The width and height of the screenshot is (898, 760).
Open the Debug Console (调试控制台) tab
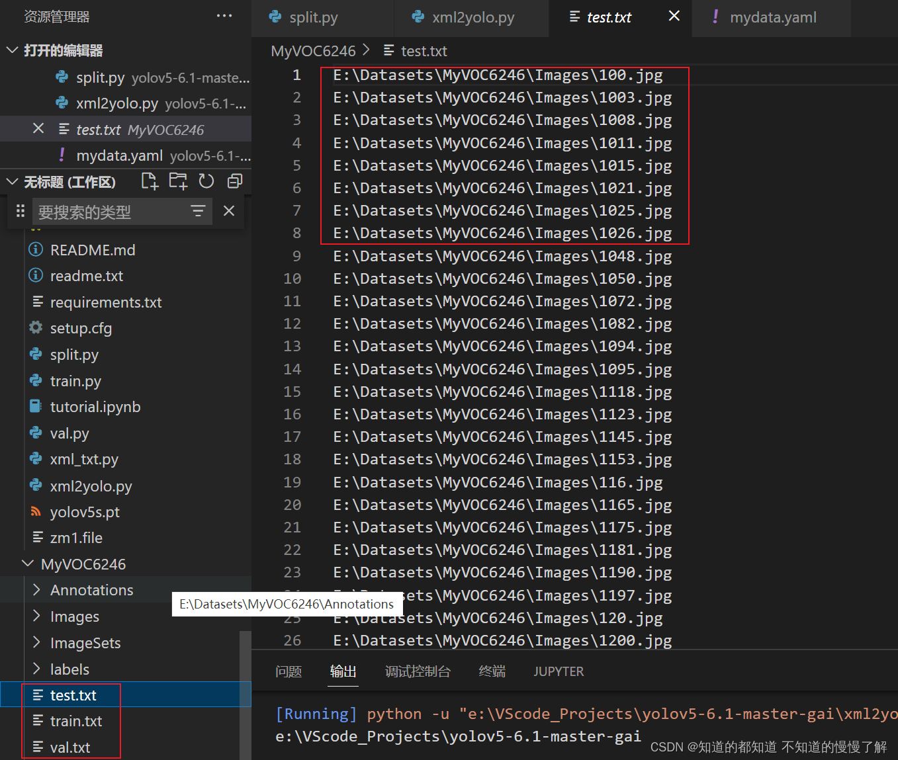[x=418, y=671]
